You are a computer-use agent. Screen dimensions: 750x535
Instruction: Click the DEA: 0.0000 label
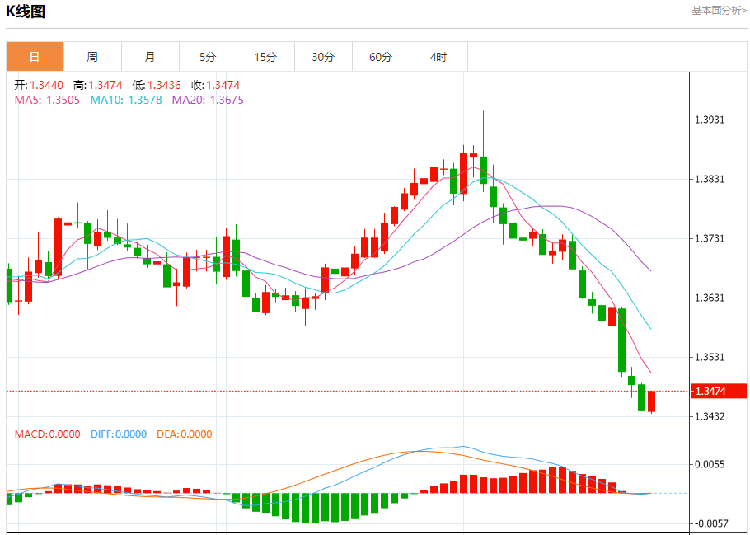(184, 434)
